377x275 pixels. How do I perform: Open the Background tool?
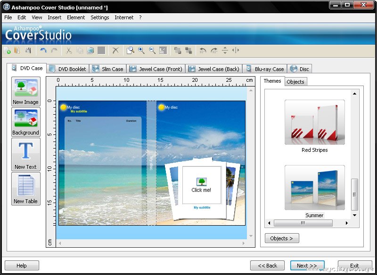[x=25, y=122]
